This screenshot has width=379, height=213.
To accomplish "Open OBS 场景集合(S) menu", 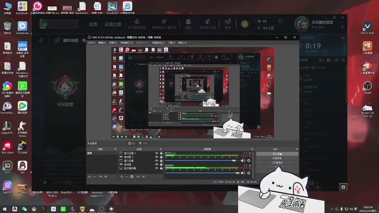I will tap(158, 43).
